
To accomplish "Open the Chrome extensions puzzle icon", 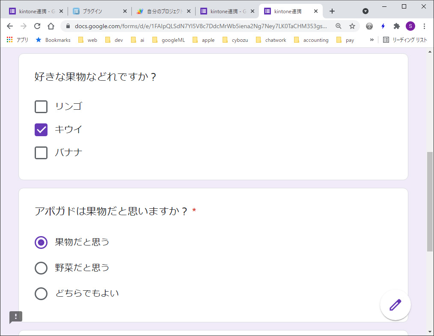I will (x=397, y=26).
